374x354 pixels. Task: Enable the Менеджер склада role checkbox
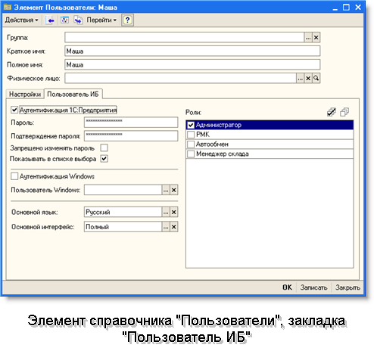point(191,154)
